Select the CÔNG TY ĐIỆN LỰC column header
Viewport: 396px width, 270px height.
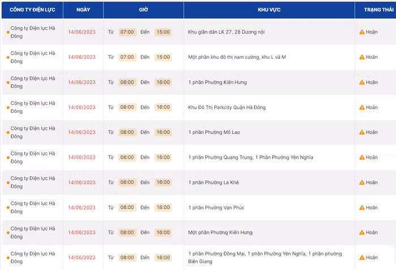pyautogui.click(x=32, y=10)
